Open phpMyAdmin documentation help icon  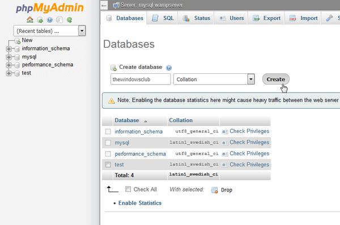(x=50, y=20)
